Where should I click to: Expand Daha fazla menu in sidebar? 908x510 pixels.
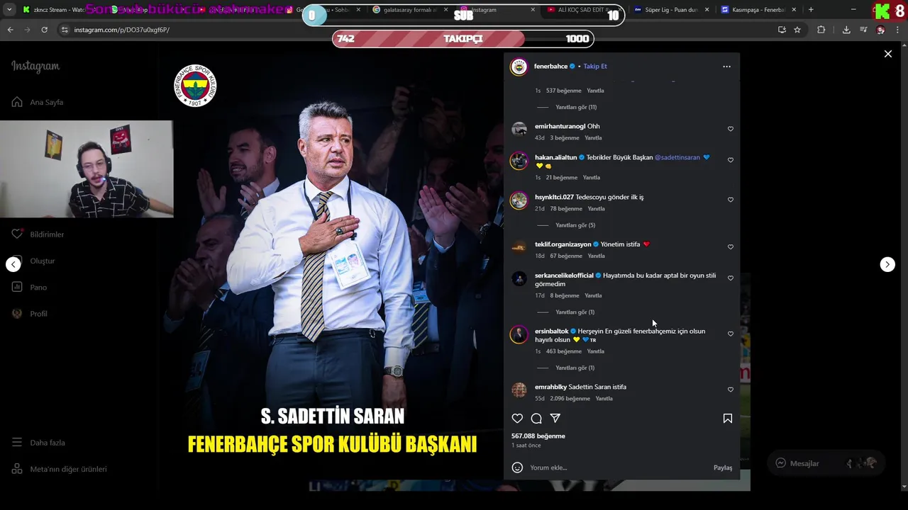pyautogui.click(x=38, y=443)
